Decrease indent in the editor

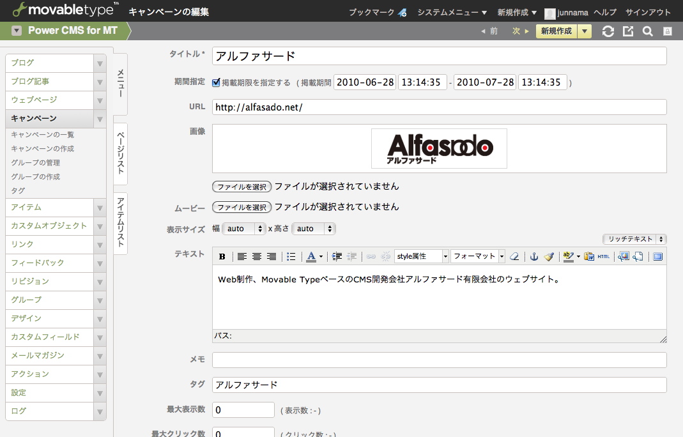[x=351, y=257]
